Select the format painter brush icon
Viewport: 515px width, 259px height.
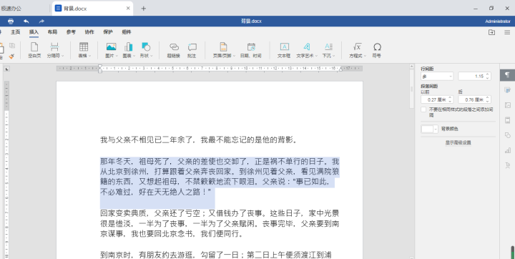(x=12, y=57)
